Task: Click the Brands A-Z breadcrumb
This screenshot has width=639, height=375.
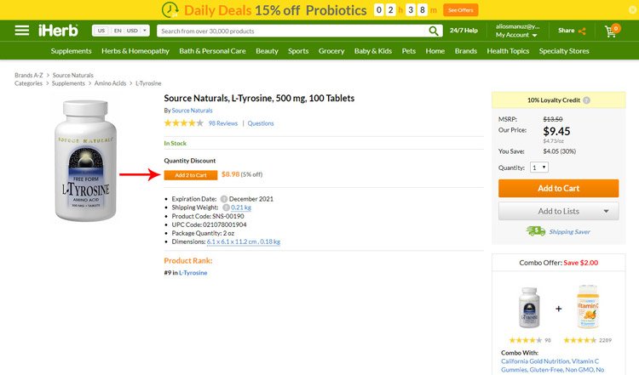Action: (x=29, y=75)
